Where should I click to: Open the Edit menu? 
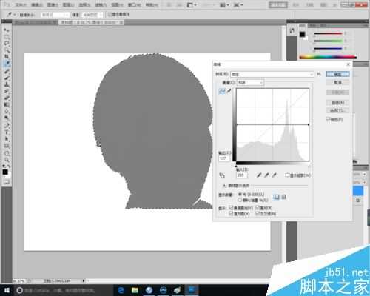pos(37,5)
